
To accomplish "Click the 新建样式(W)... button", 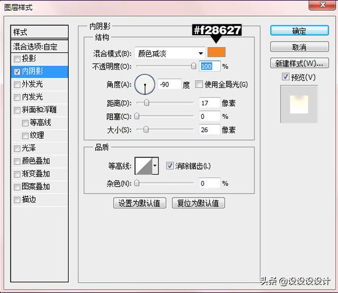I will pyautogui.click(x=299, y=63).
